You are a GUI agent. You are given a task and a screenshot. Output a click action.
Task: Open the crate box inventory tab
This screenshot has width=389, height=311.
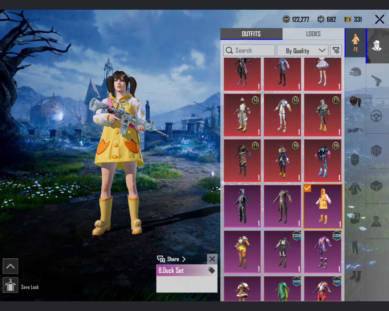point(376,186)
